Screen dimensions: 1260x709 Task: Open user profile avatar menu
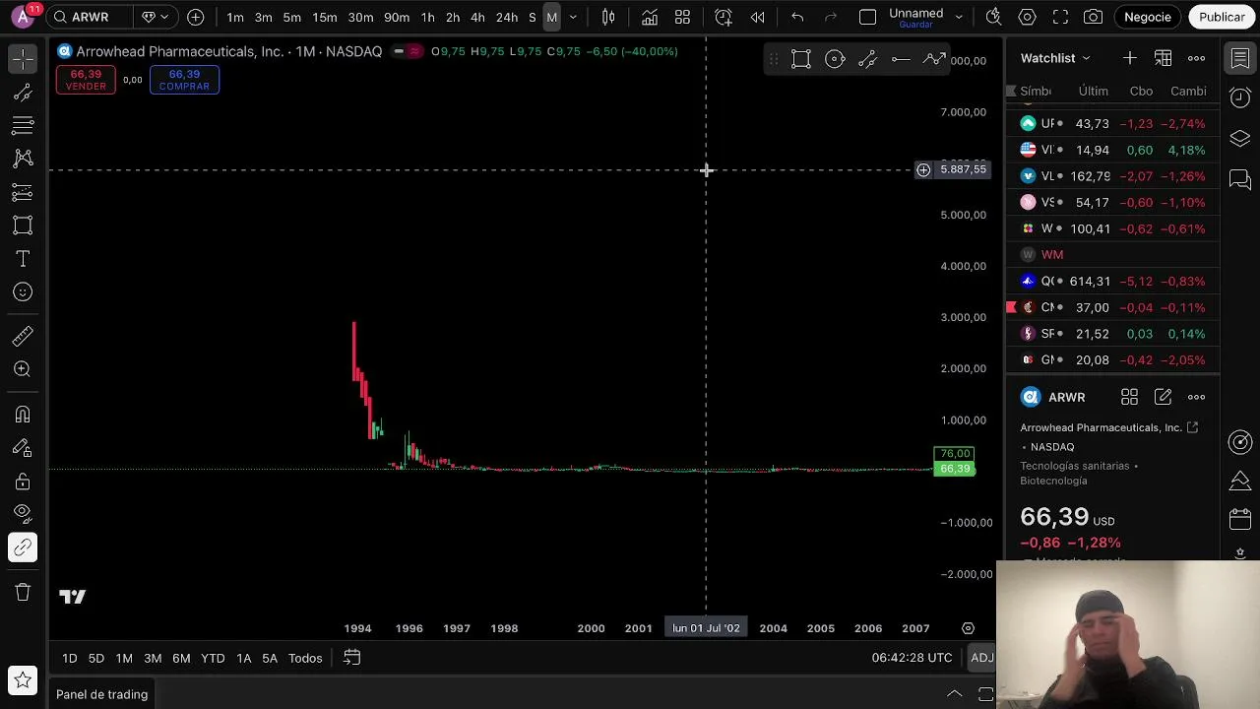pyautogui.click(x=24, y=17)
